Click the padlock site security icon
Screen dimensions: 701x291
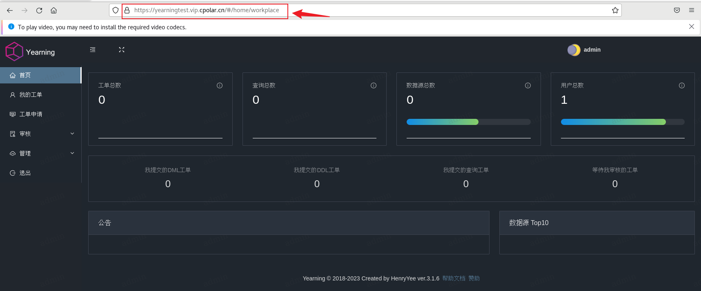127,10
